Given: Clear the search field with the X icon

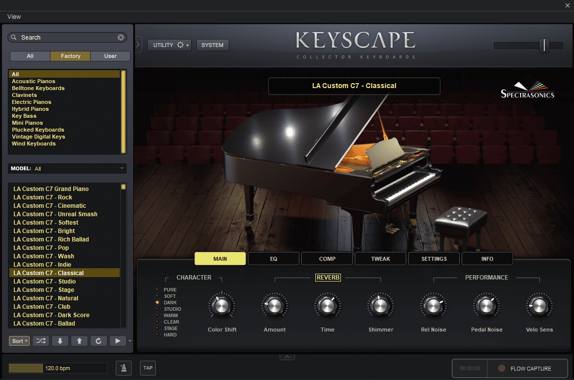Looking at the screenshot, I should (120, 37).
